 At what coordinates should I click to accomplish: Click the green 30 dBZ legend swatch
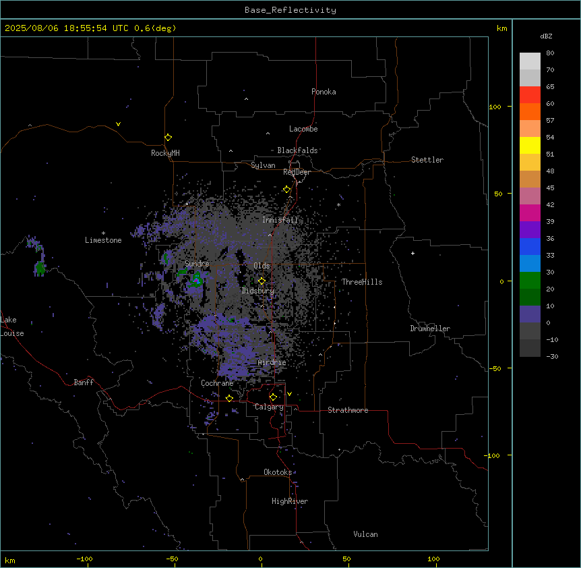(x=530, y=281)
